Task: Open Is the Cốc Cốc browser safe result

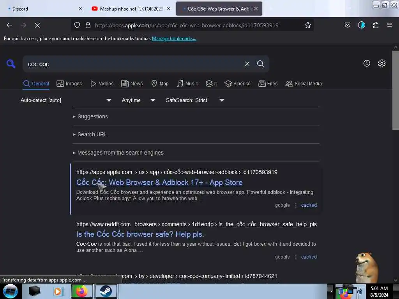Action: click(x=140, y=234)
